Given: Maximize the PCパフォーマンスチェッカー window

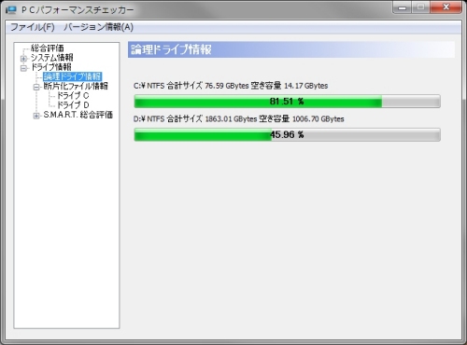Looking at the screenshot, I should 421,7.
